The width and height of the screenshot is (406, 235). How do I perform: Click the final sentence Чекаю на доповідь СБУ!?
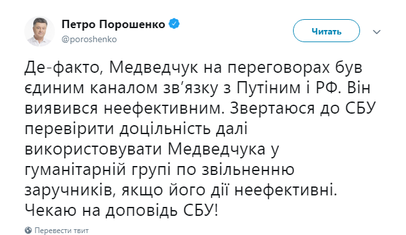pos(122,211)
